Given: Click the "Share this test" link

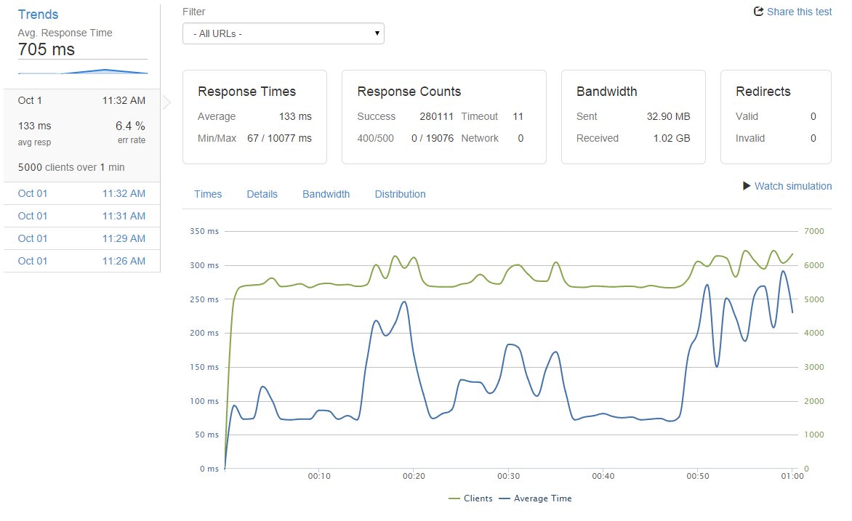Looking at the screenshot, I should tap(799, 12).
